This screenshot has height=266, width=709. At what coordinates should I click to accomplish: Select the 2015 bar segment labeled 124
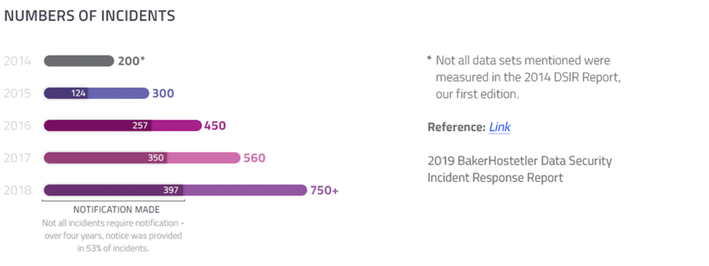coord(66,94)
